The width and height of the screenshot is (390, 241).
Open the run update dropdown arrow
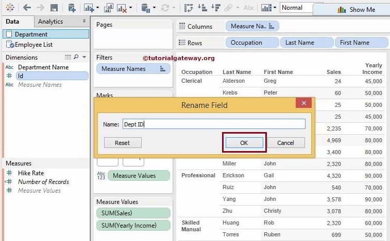coord(174,8)
